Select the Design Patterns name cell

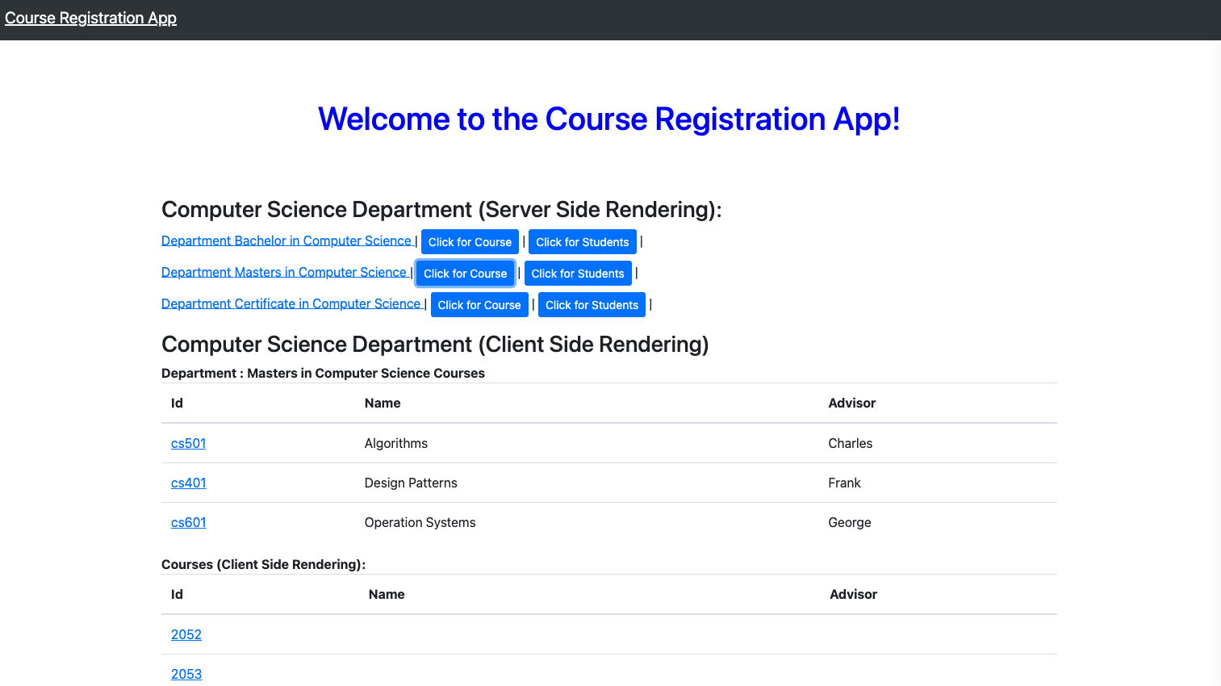coord(587,483)
